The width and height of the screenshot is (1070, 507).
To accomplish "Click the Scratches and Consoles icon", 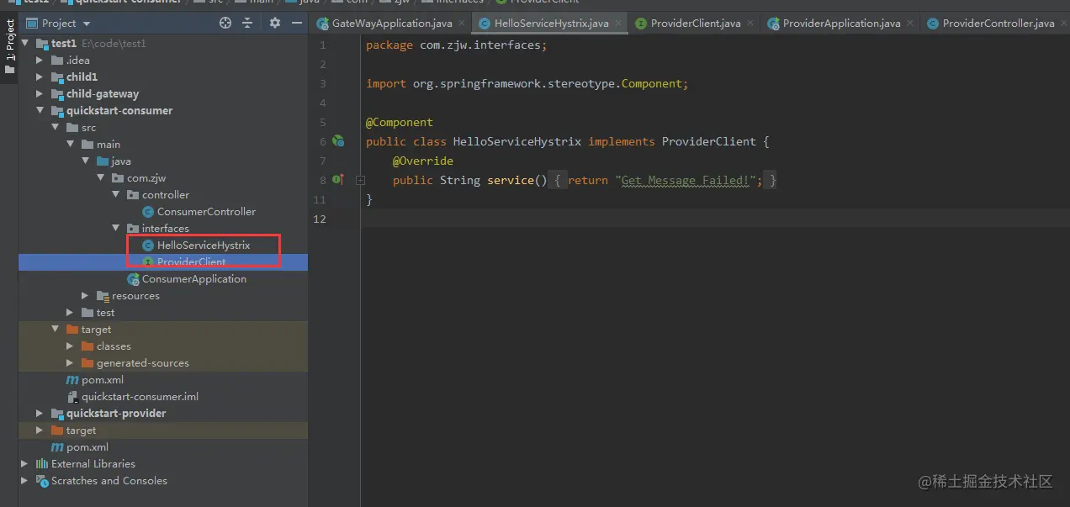I will (42, 480).
